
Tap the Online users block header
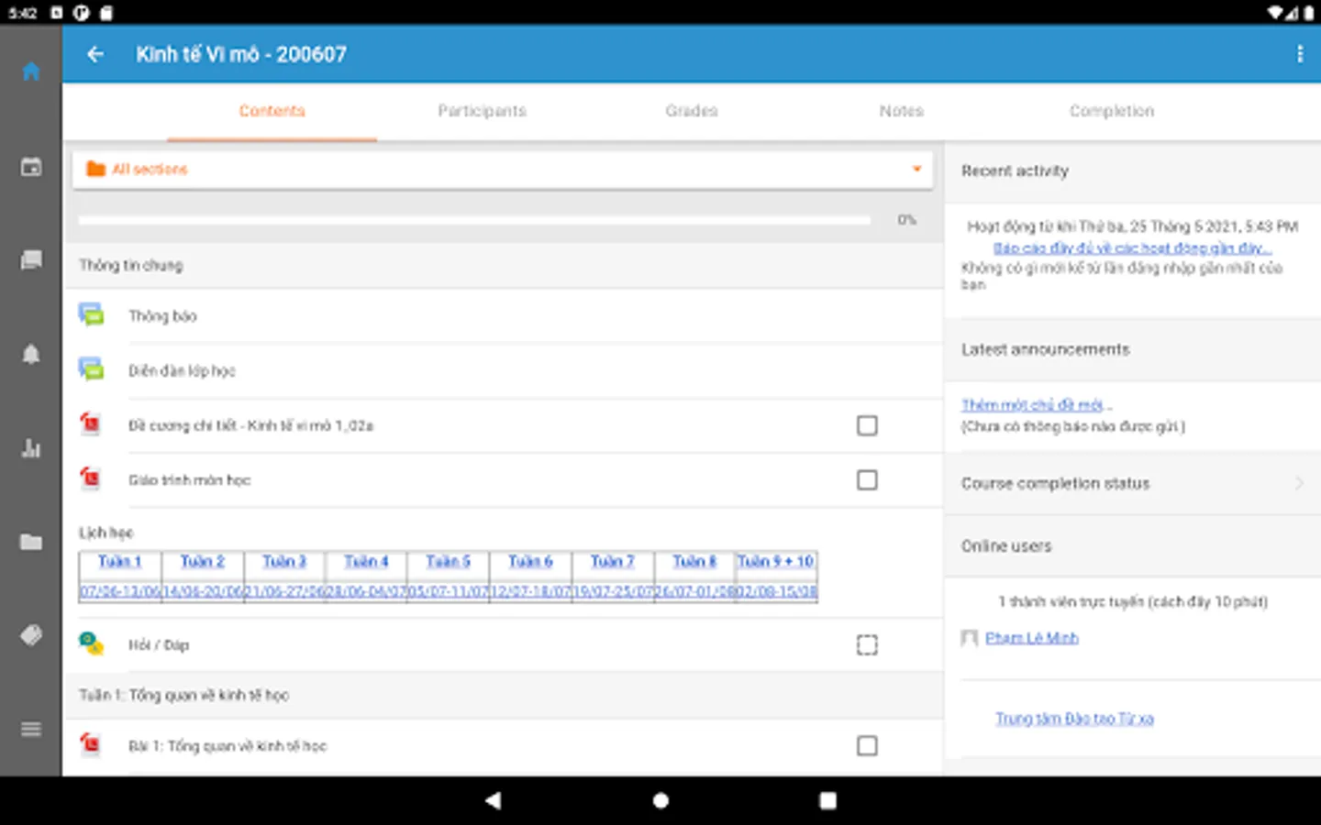[x=1133, y=546]
